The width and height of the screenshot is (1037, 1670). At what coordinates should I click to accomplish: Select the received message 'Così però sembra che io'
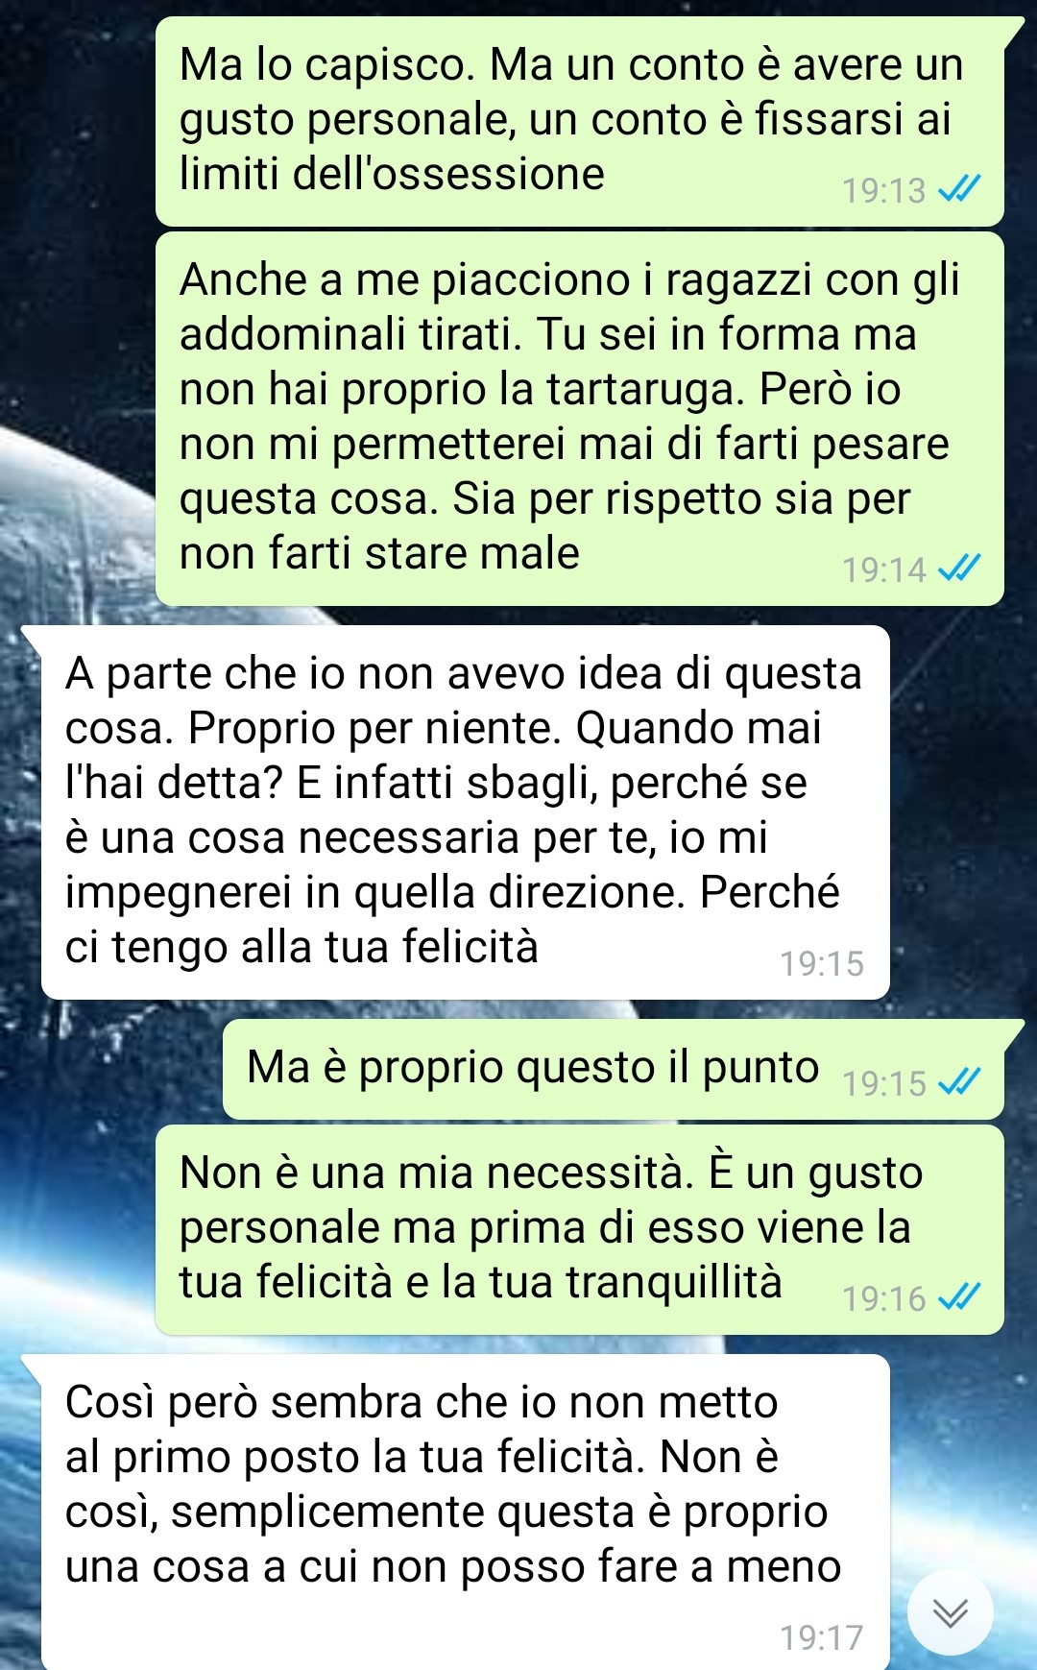pos(465,1512)
